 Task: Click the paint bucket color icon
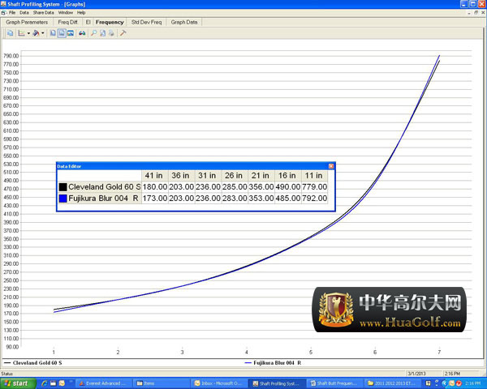(37, 33)
